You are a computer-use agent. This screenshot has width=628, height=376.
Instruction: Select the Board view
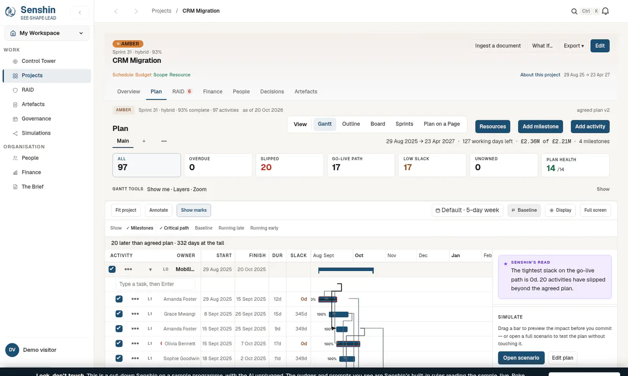[378, 124]
